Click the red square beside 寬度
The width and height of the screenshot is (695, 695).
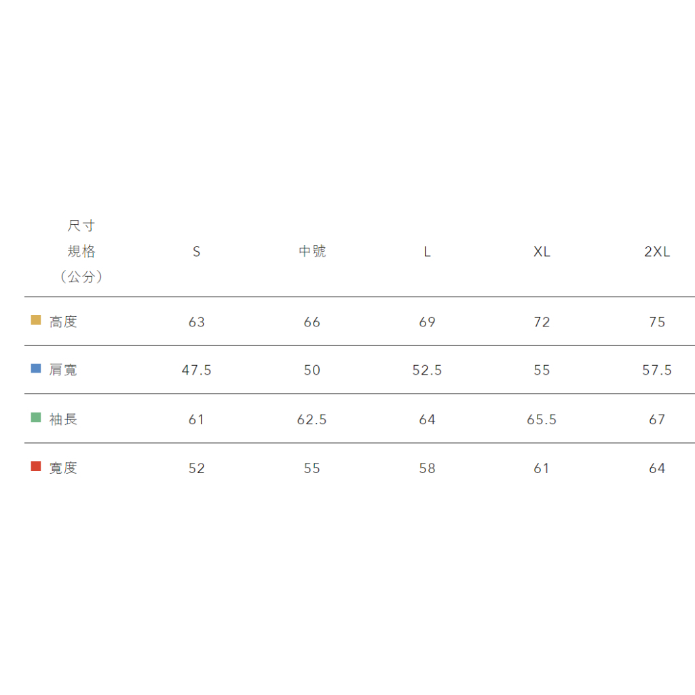[36, 467]
